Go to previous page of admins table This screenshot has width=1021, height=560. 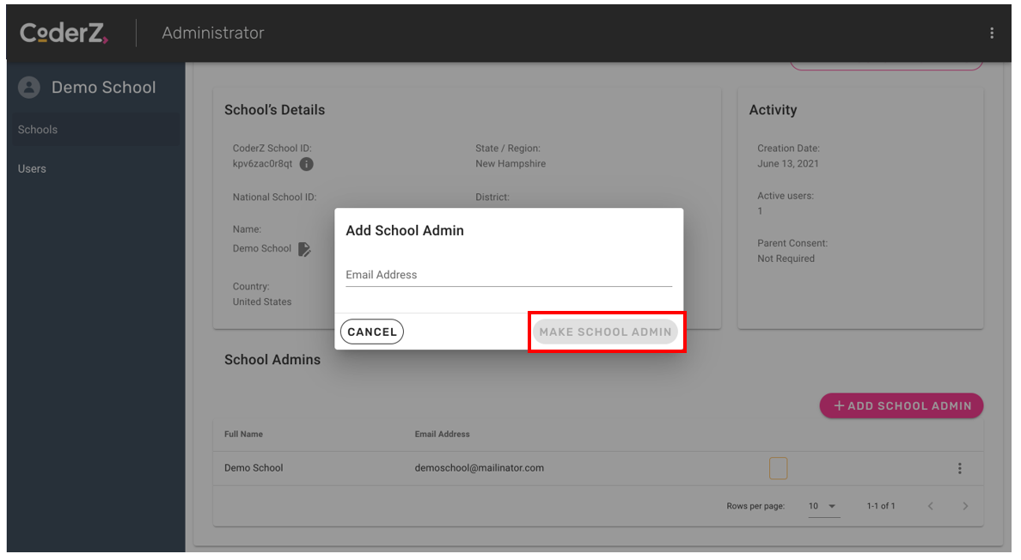pos(930,506)
